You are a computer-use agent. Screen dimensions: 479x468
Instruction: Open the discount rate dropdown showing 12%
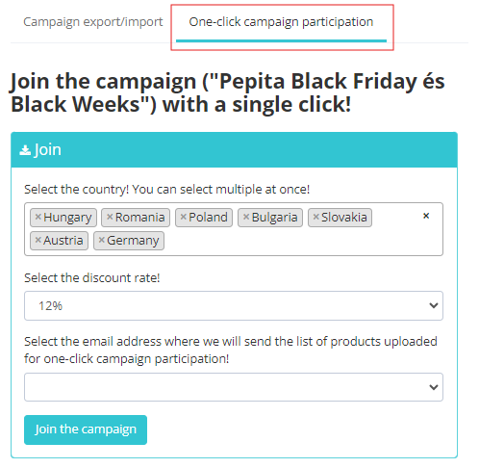click(234, 306)
